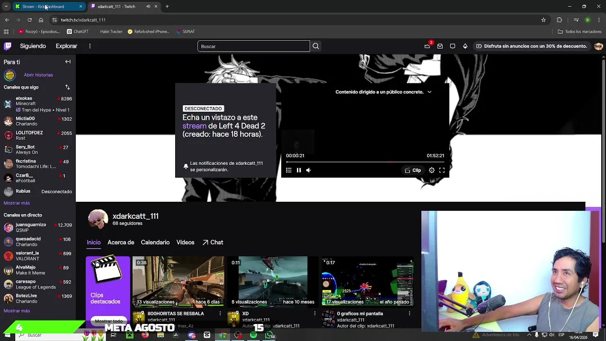The height and width of the screenshot is (341, 606).
Task: Open the 800HORITAS SE RESBALA clip thumbnail
Action: (178, 282)
